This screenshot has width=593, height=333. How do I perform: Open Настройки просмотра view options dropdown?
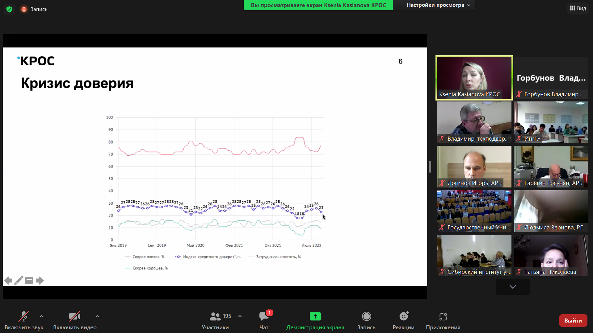point(438,5)
